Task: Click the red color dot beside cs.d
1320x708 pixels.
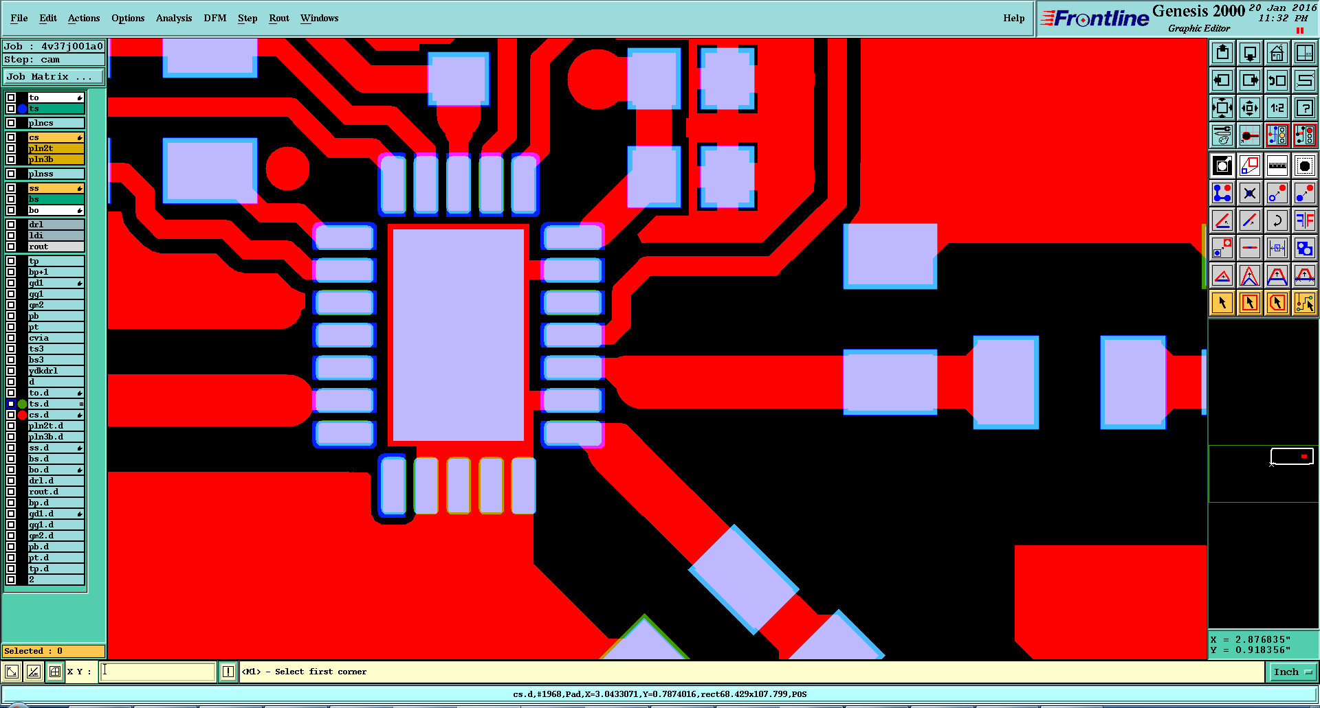Action: point(22,415)
